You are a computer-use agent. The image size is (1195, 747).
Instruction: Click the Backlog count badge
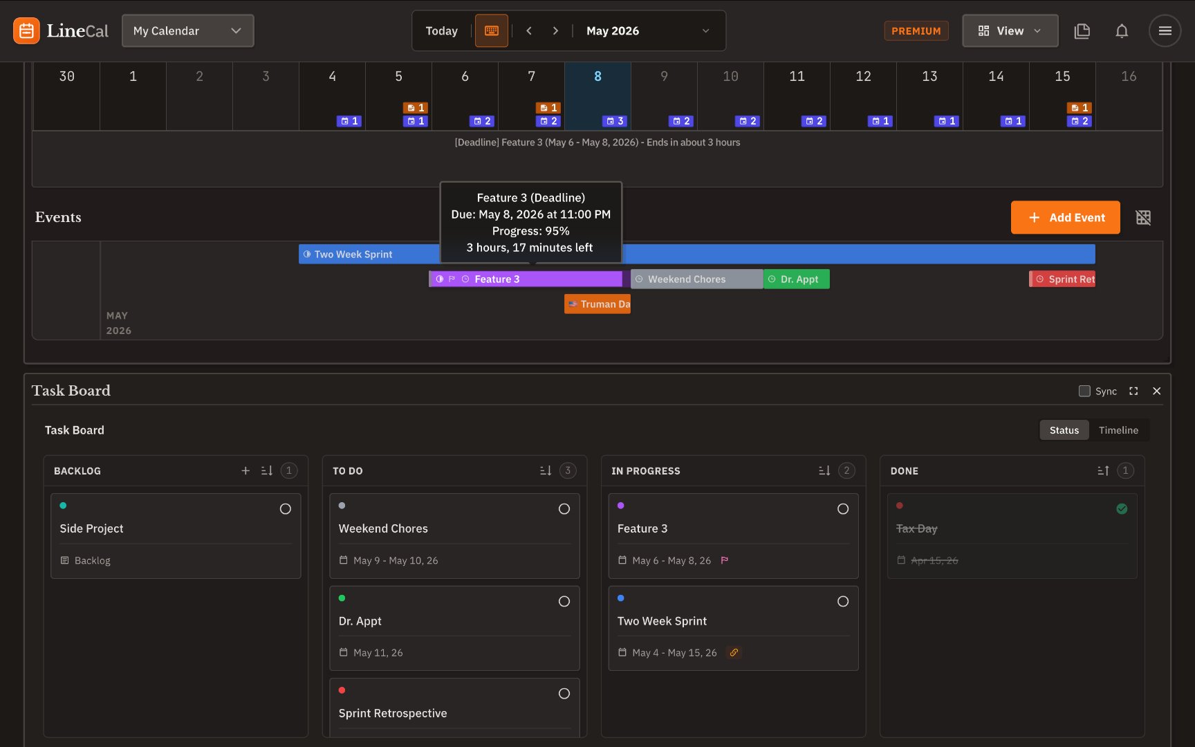point(289,470)
